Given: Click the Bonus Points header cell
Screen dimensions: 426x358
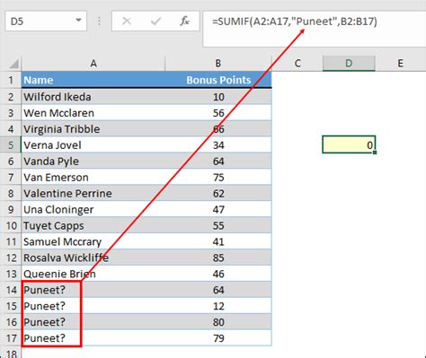Looking at the screenshot, I should point(218,80).
